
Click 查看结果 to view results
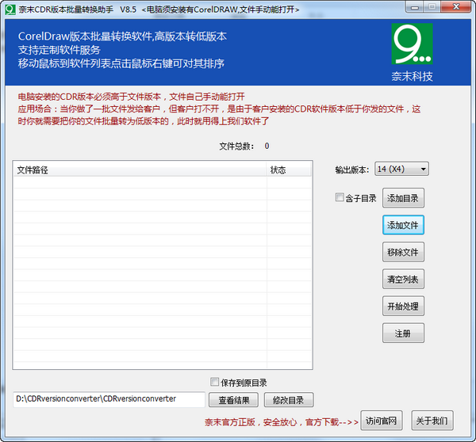[x=234, y=399]
